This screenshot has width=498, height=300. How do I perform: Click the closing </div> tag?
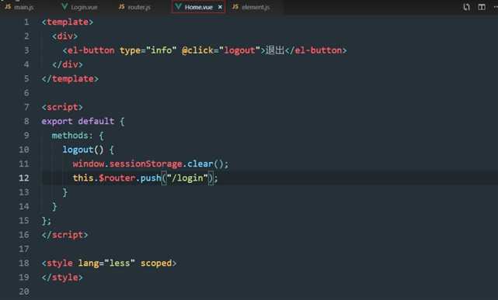(68, 64)
